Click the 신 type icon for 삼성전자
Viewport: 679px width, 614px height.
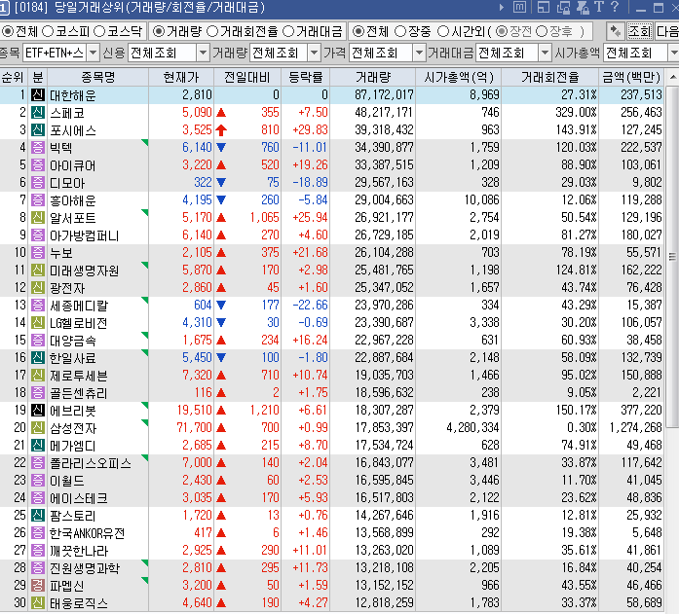(38, 427)
